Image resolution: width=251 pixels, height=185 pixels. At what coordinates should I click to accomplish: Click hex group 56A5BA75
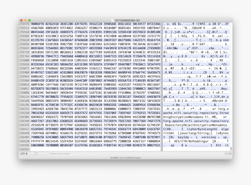click(x=154, y=72)
